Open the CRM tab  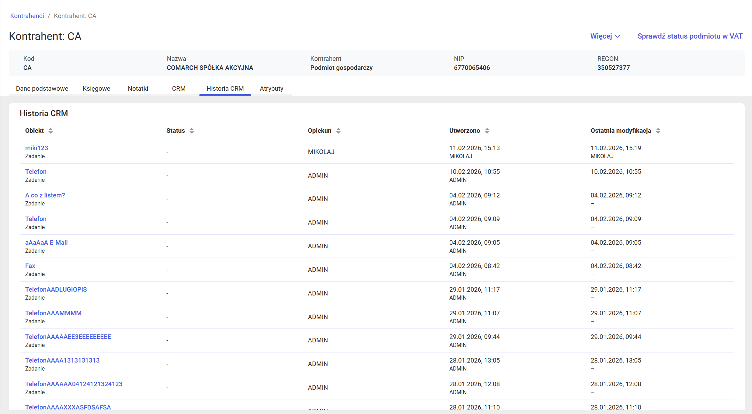(179, 88)
